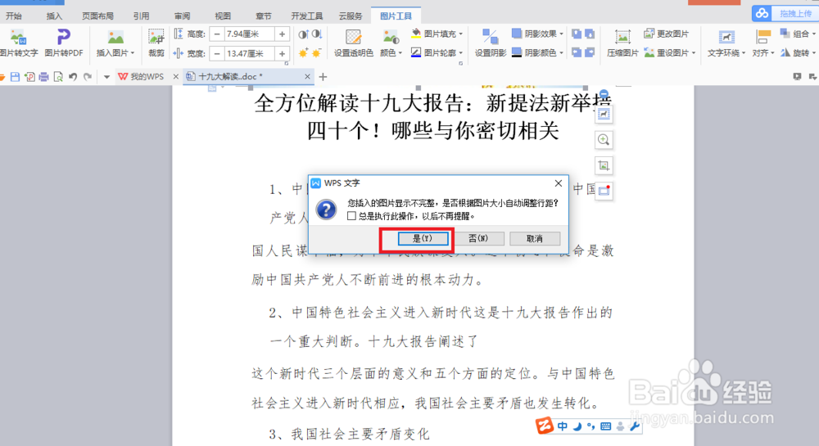Nudge shadow down
819x446 pixels.
click(x=590, y=34)
